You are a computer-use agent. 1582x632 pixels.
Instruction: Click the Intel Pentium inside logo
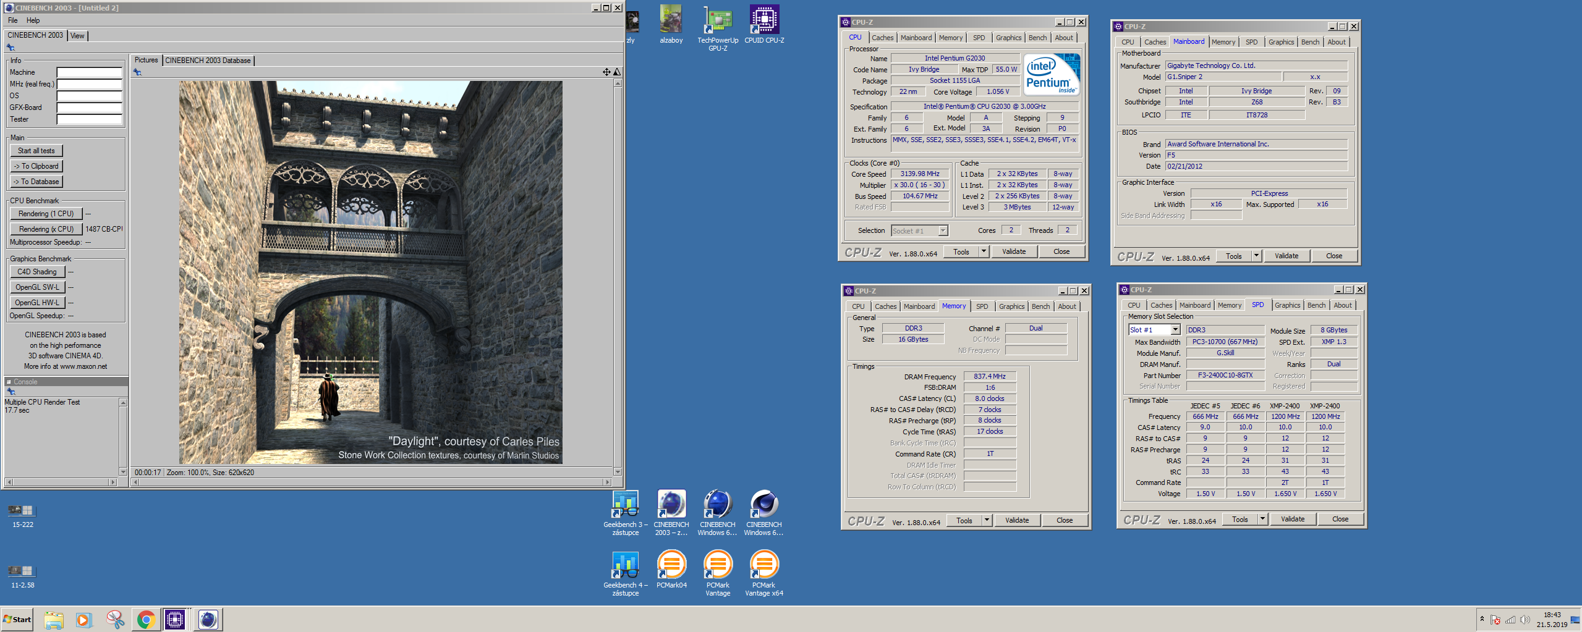[1052, 74]
